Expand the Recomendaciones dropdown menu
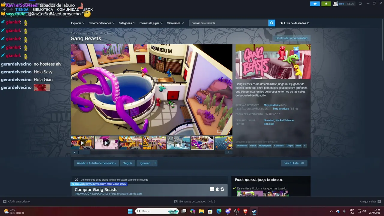Screen dimensions: 384x216 101,23
